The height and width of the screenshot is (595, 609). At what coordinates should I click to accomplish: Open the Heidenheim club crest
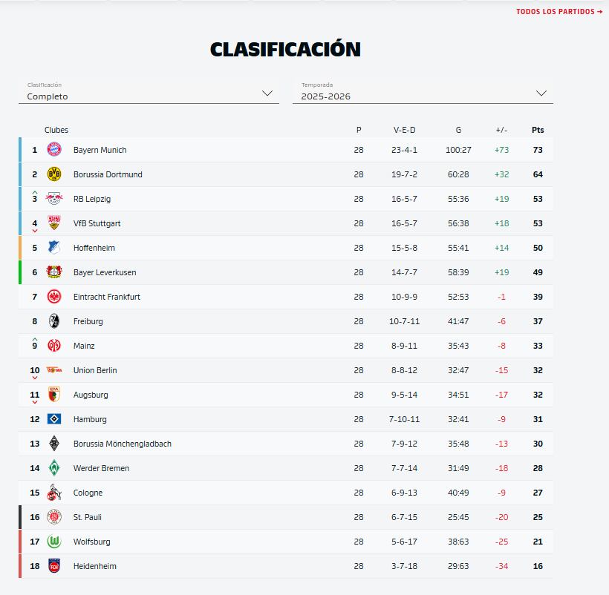coord(55,566)
